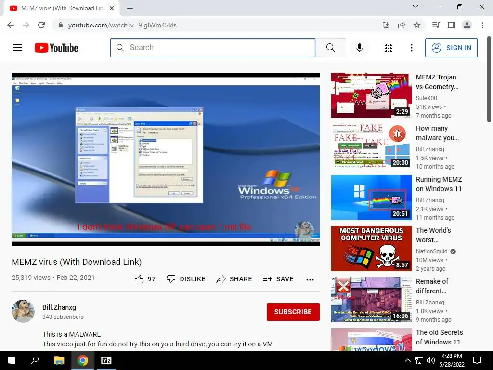493x370 pixels.
Task: Click the SIGN IN button
Action: [451, 48]
